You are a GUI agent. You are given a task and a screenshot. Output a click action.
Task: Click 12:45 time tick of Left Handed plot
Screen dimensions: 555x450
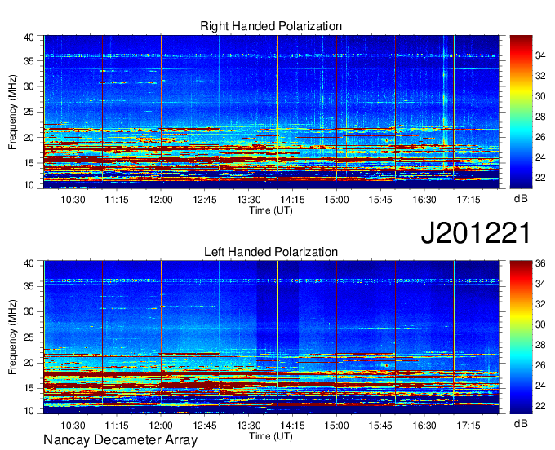[205, 426]
